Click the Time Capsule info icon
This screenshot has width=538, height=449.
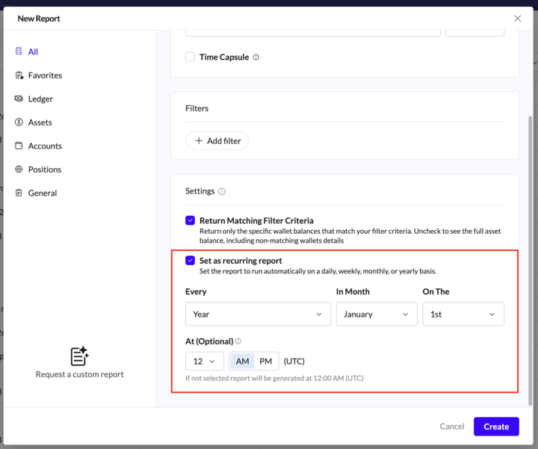click(256, 58)
